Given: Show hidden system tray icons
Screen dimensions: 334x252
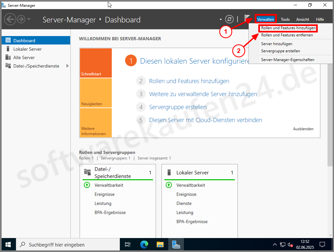Looking at the screenshot, I should [x=275, y=245].
